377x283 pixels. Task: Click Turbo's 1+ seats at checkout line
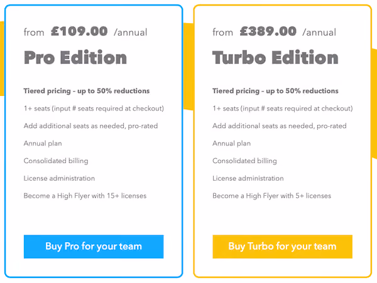click(283, 109)
